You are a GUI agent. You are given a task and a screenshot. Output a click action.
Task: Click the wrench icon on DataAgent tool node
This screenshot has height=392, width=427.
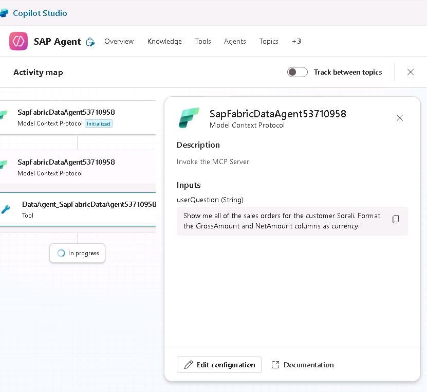(6, 209)
